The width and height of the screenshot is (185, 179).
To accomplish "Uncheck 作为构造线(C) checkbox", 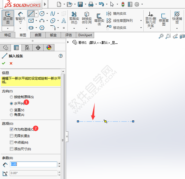I will point(11,129).
